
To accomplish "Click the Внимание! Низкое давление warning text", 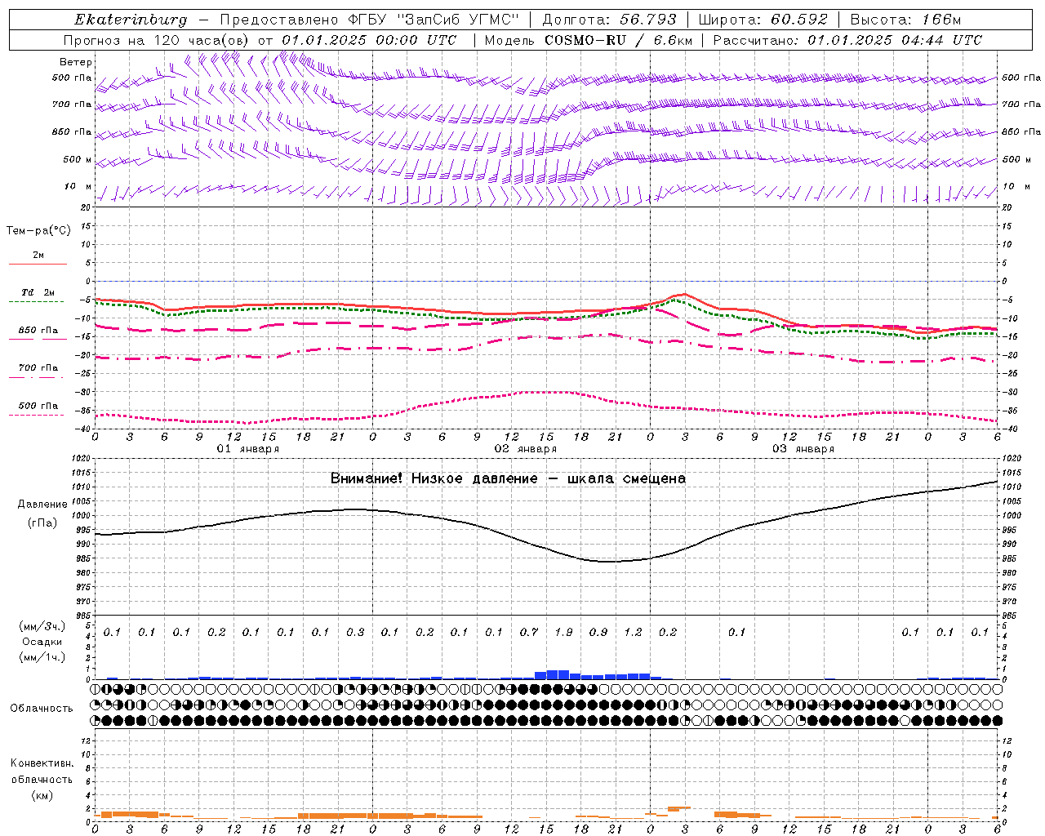I will click(508, 478).
